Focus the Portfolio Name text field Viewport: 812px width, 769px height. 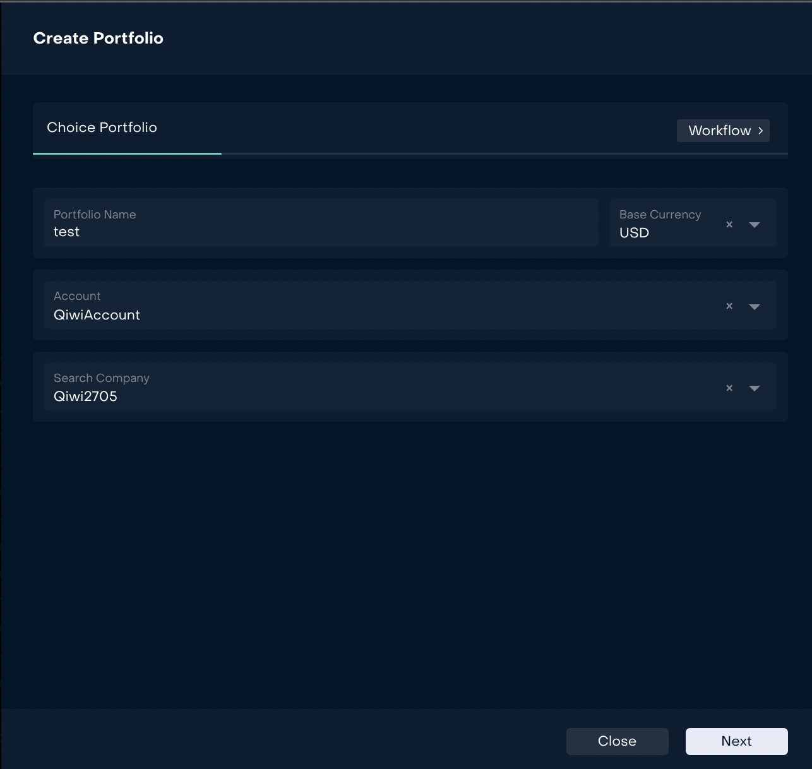point(321,232)
